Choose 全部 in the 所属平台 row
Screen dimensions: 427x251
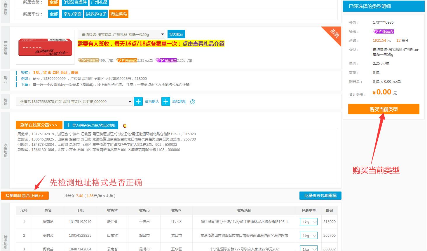pos(54,14)
